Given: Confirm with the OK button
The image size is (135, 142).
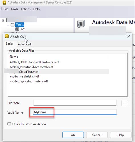Looking at the screenshot, I should click(73, 135).
